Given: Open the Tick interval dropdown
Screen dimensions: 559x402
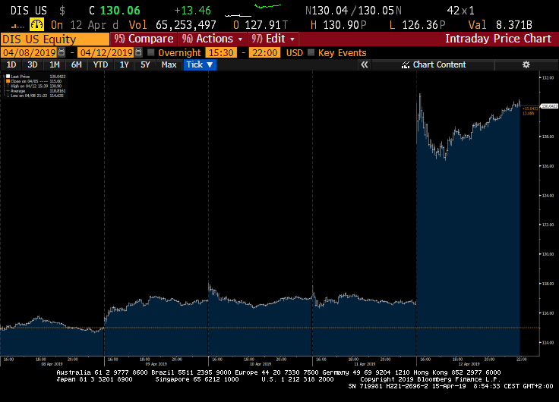Looking at the screenshot, I should point(200,64).
